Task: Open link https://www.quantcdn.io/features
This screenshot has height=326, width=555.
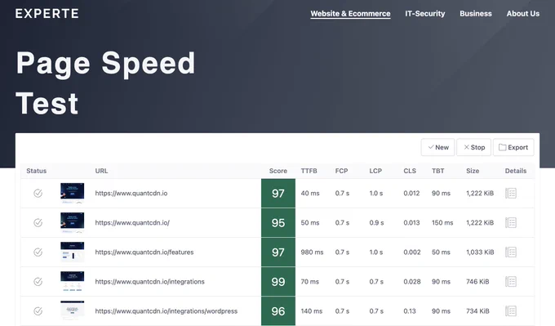Action: (144, 252)
